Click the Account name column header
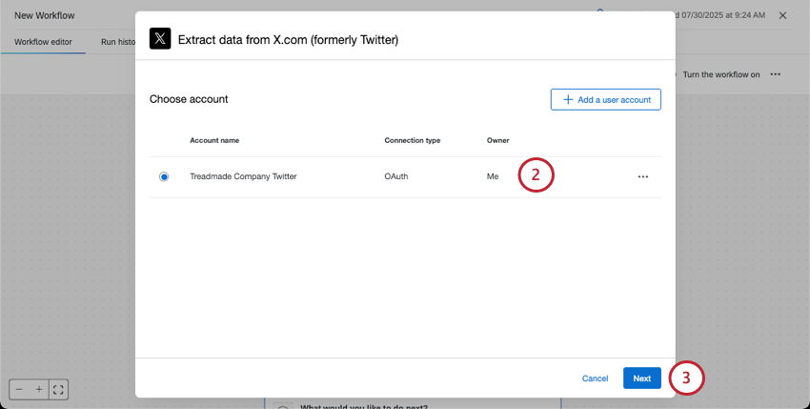Image resolution: width=810 pixels, height=409 pixels. 214,141
